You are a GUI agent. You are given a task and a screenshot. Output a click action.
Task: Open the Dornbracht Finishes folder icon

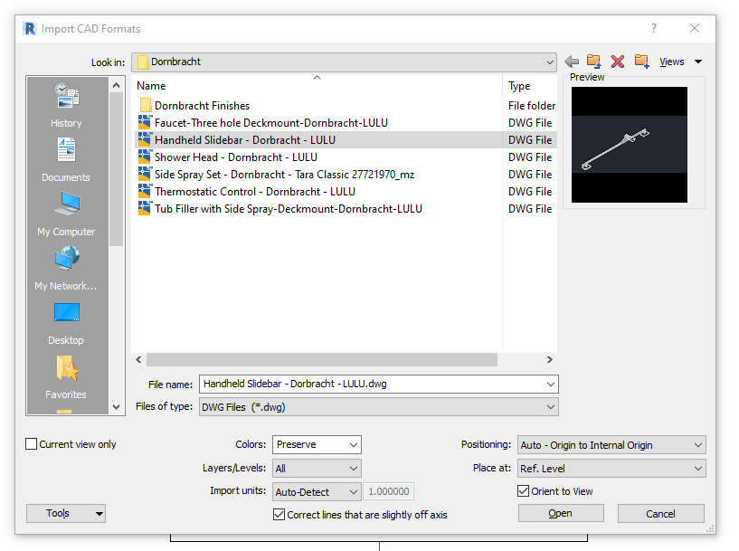[x=145, y=105]
